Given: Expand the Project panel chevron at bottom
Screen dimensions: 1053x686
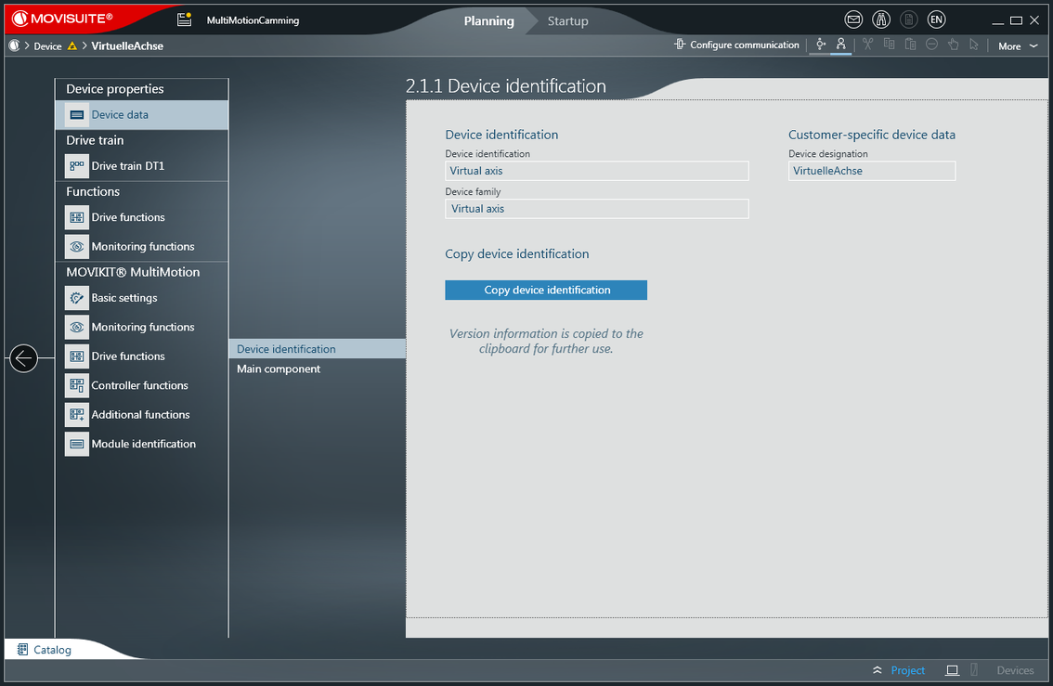Looking at the screenshot, I should (877, 670).
